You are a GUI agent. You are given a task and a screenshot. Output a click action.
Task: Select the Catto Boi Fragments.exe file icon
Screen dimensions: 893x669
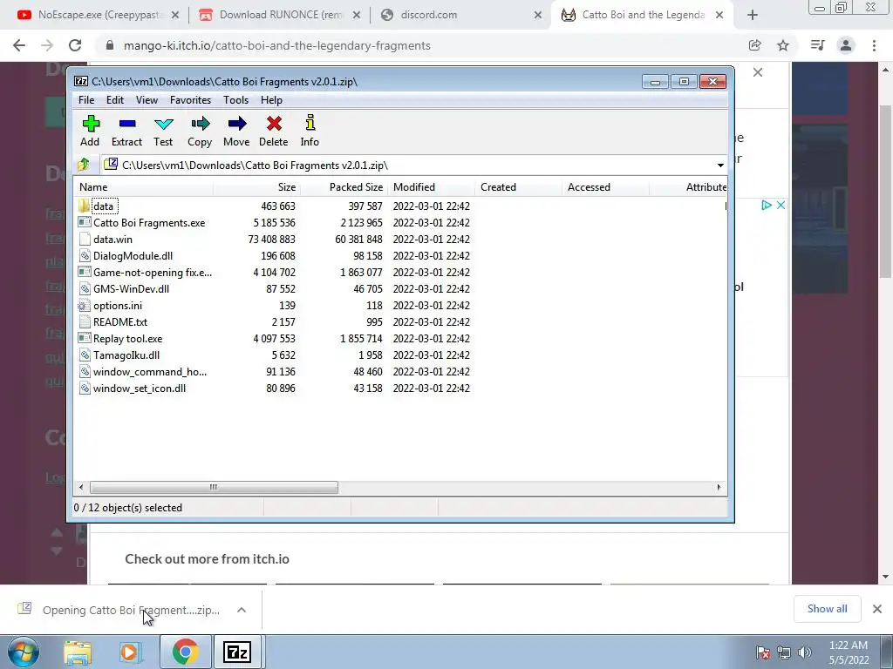[x=85, y=222]
